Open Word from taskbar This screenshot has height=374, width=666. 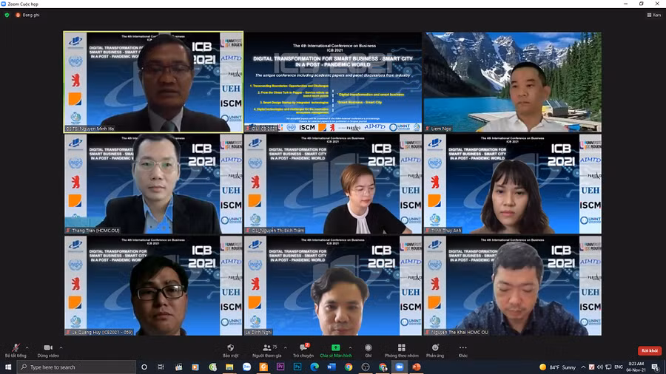point(332,367)
